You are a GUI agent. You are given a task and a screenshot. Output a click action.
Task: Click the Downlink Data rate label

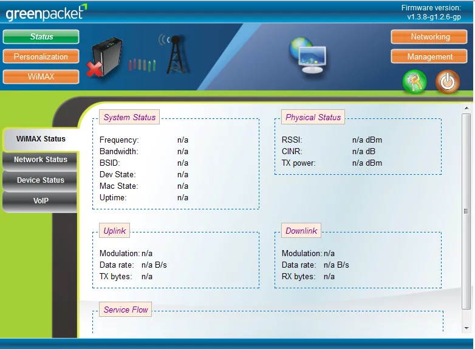point(299,265)
